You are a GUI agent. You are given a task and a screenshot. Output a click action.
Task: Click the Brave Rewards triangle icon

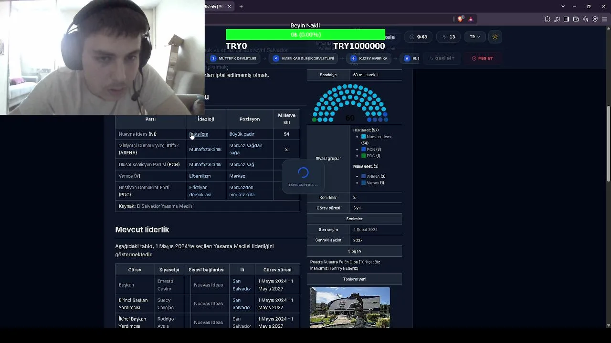tap(471, 19)
